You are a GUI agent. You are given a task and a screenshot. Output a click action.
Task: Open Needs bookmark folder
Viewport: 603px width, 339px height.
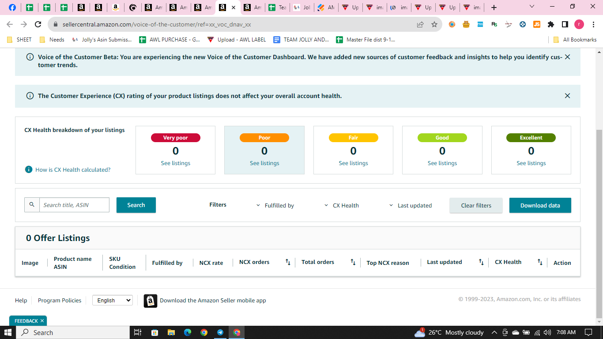click(52, 40)
